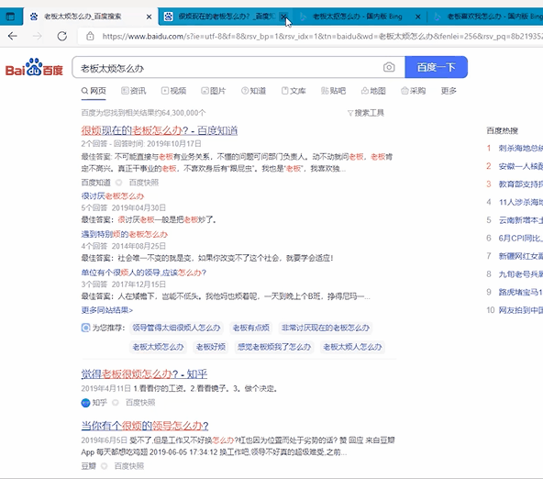The width and height of the screenshot is (543, 479).
Task: Open sub-result 很讨厌老板怎么办
Action: pyautogui.click(x=113, y=196)
